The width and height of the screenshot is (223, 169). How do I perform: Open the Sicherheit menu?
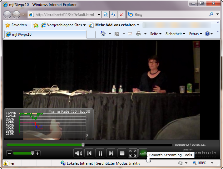pyautogui.click(x=175, y=34)
